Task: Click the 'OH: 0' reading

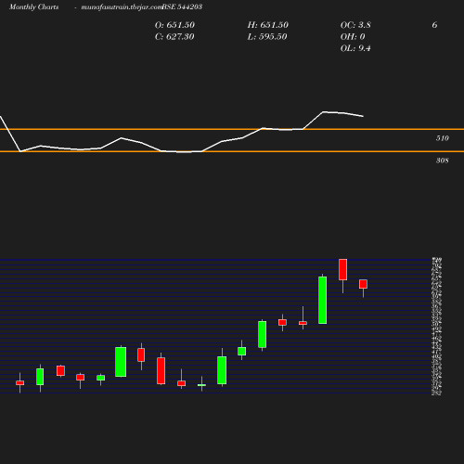Action: click(353, 36)
